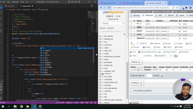Switch to VS Code from taskbar
Image resolution: width=193 pixels, height=109 pixels.
pyautogui.click(x=34, y=106)
